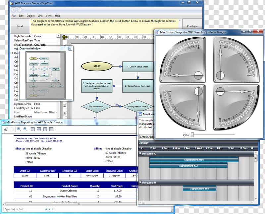Open the View menu
The image size is (265, 214).
tap(49, 16)
